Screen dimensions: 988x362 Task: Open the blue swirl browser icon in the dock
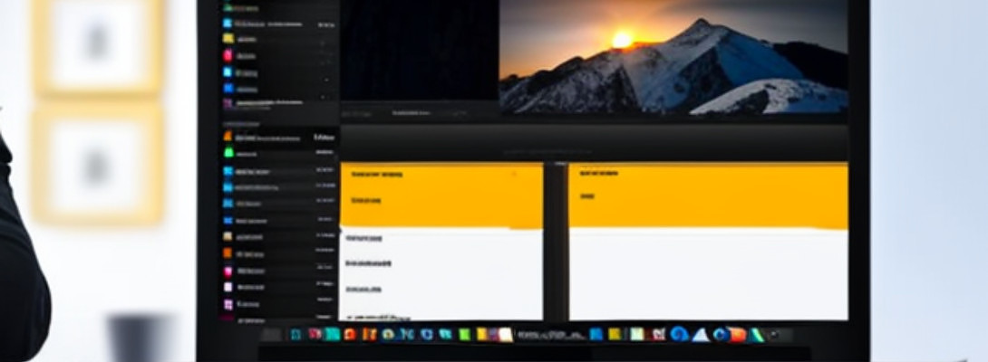pyautogui.click(x=678, y=335)
